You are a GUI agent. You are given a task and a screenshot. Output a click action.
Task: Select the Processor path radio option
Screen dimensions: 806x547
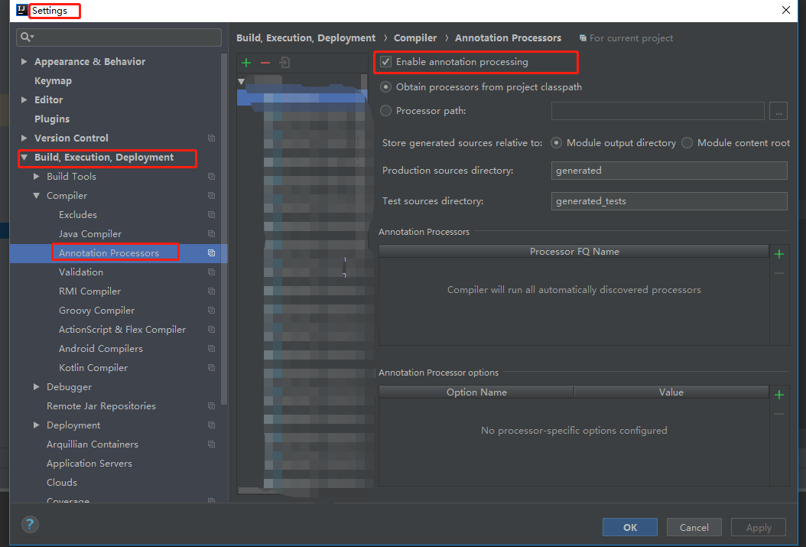tap(385, 110)
